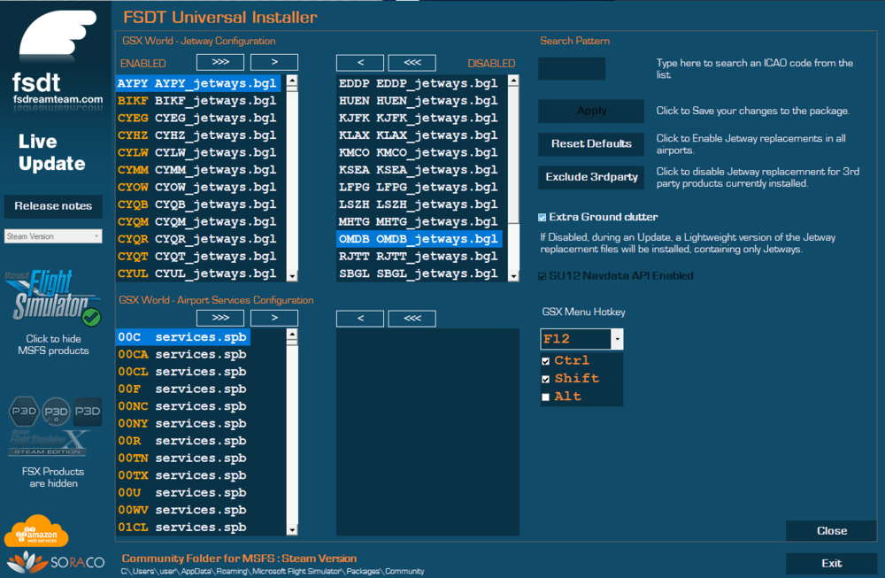
Task: Select the first P3D cloud icon
Action: [x=24, y=412]
